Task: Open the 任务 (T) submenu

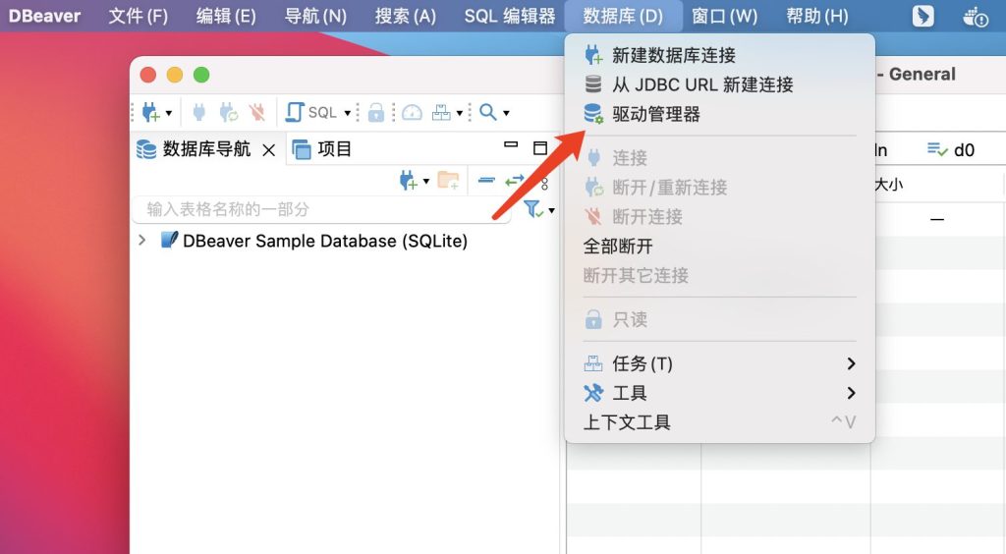Action: point(720,363)
